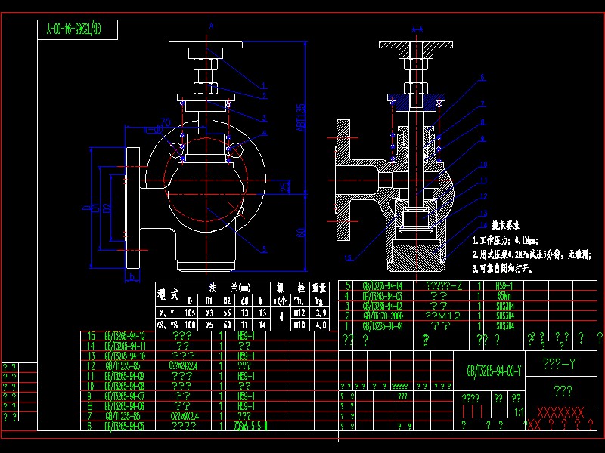This screenshot has height=453, width=605.
Task: Click the SUS304 material of part 1
Action: 504,325
